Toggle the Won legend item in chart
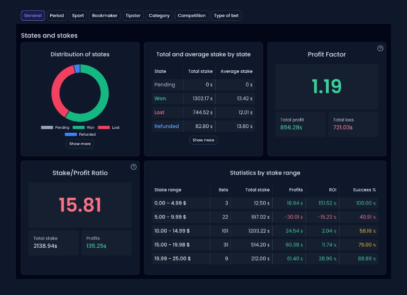 click(84, 127)
